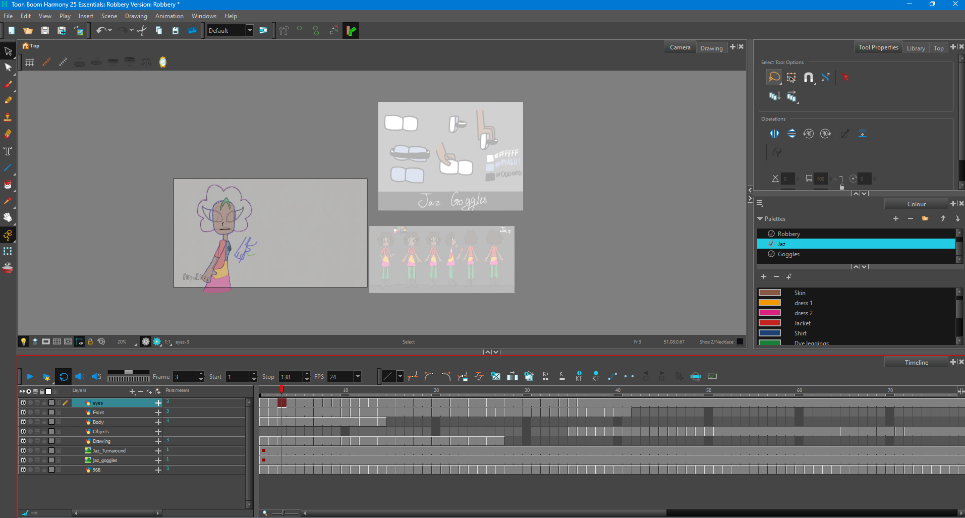
Task: Select the Lasso selection mode
Action: 774,77
